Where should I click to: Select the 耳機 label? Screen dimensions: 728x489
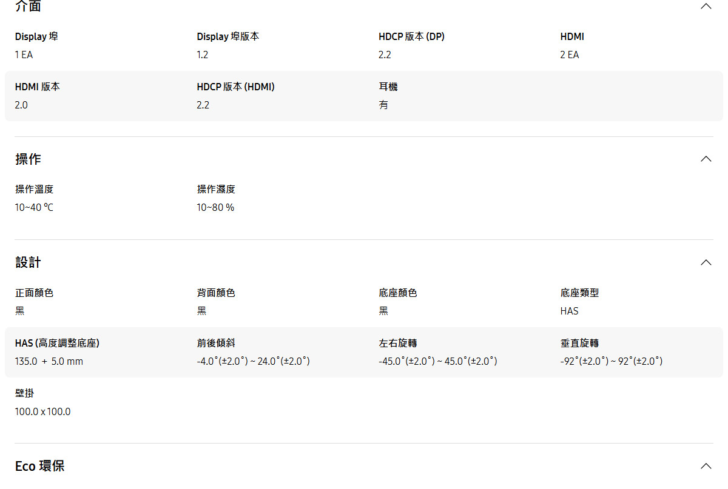388,87
